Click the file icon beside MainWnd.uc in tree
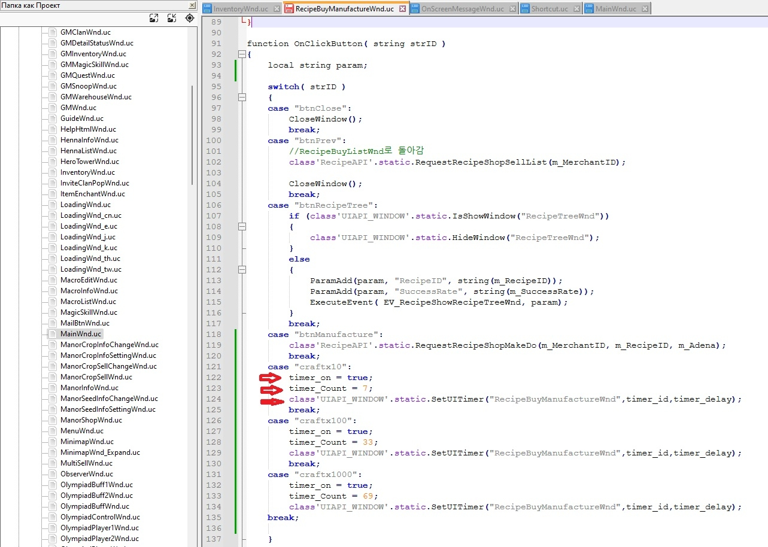 click(53, 334)
